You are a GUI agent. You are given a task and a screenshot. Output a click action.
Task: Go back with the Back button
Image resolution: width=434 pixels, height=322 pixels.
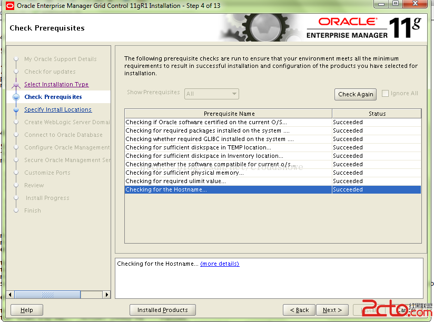click(299, 310)
